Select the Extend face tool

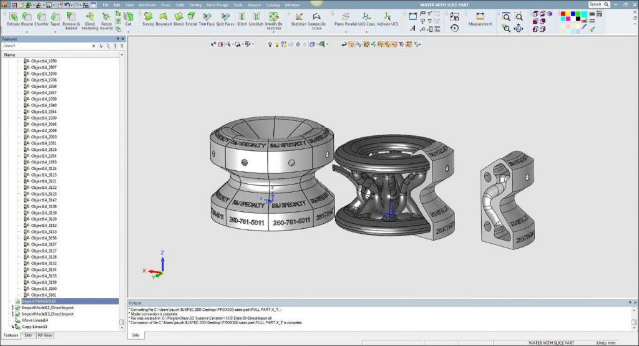point(191,19)
